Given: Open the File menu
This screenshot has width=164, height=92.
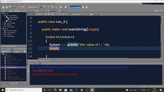Looking at the screenshot, I should [2, 4].
